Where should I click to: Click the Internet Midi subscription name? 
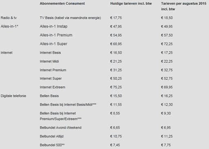click(49, 61)
